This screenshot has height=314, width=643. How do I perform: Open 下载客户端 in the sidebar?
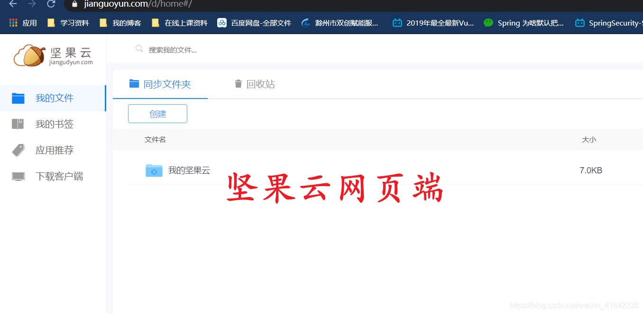pos(53,176)
